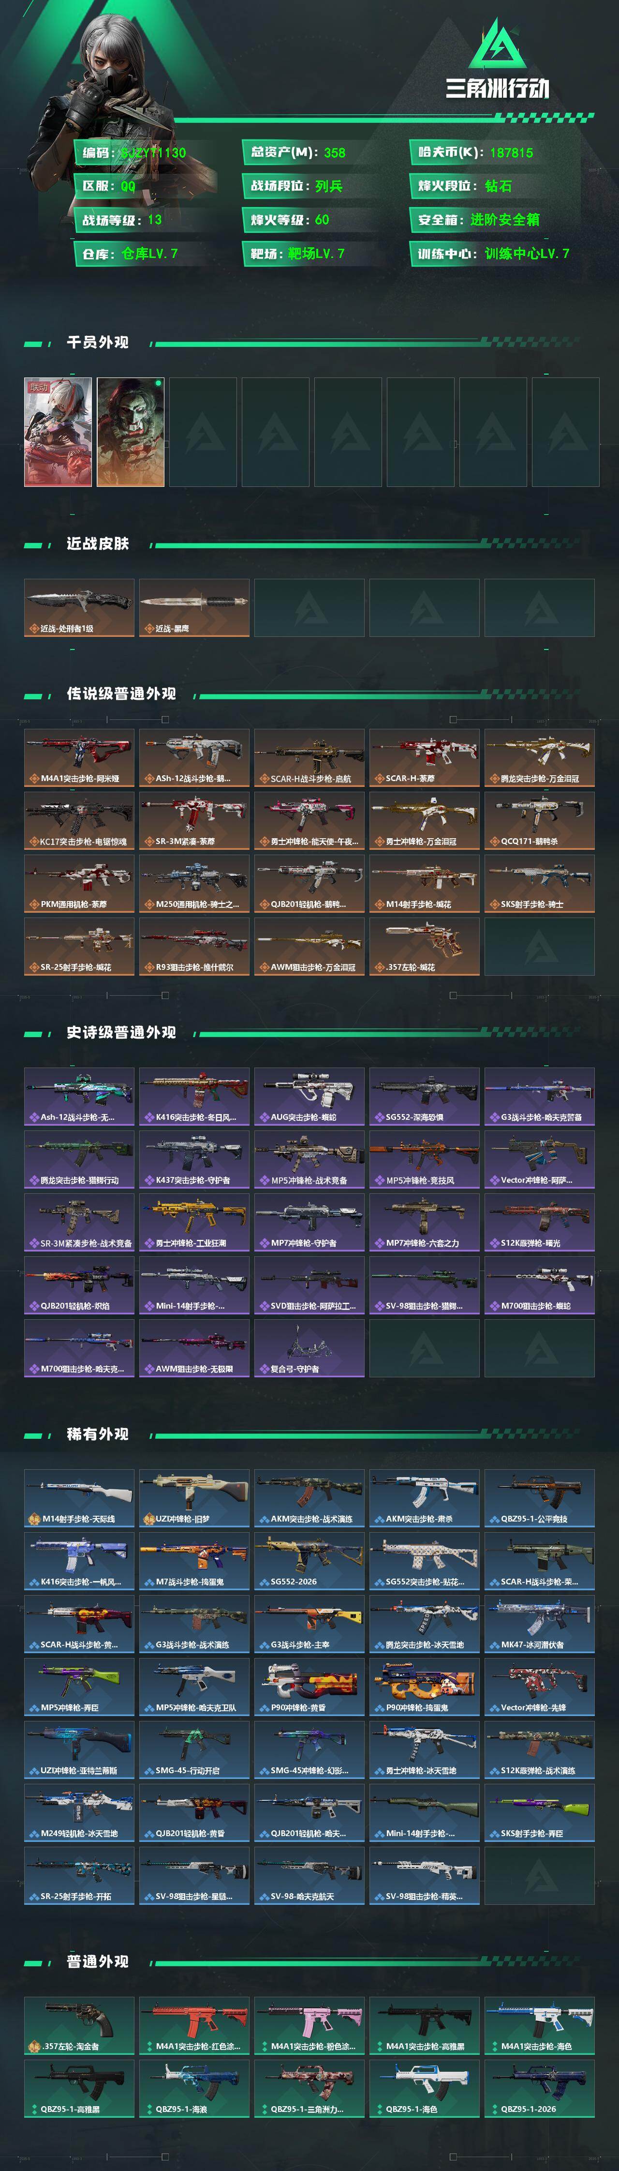Click the 哈夫币 value 187815
Image resolution: width=619 pixels, height=2171 pixels.
click(x=511, y=152)
